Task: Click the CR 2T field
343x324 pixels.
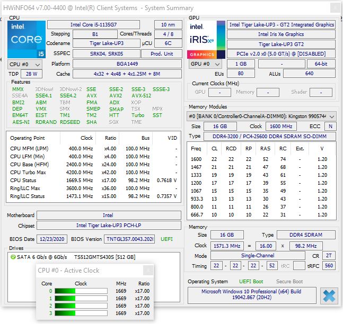Action: point(329,256)
